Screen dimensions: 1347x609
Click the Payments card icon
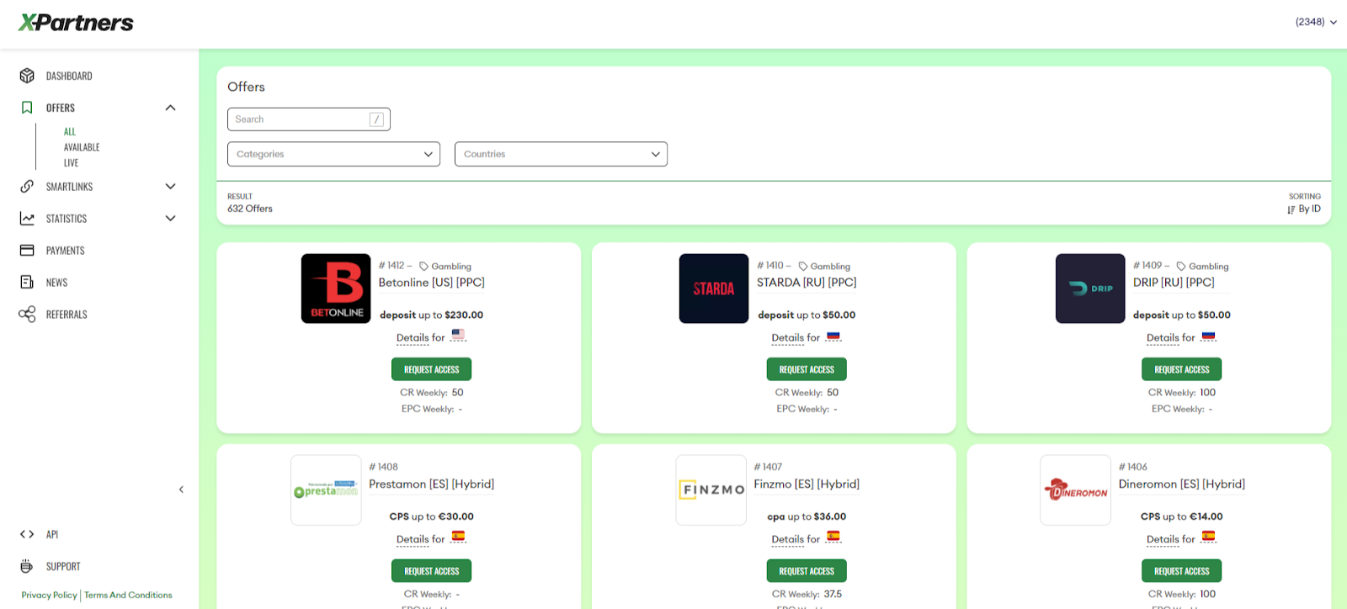click(x=27, y=251)
